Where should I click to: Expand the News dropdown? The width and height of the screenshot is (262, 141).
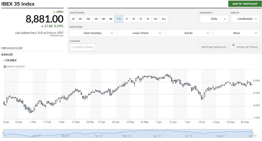coord(237,33)
